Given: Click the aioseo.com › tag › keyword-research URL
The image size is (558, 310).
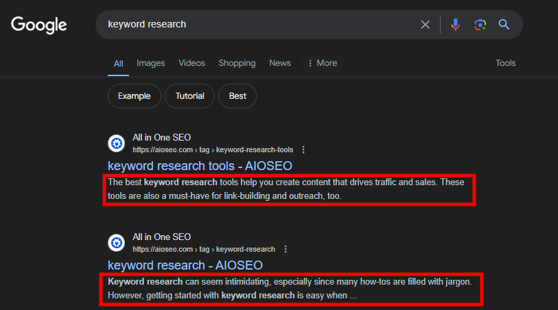Looking at the screenshot, I should 204,250.
